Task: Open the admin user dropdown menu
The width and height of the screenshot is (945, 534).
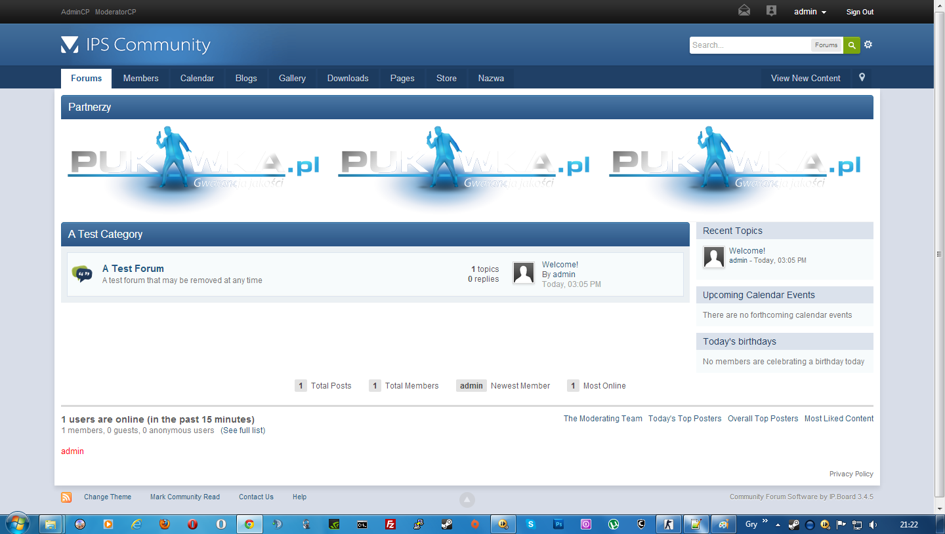Action: coord(810,12)
